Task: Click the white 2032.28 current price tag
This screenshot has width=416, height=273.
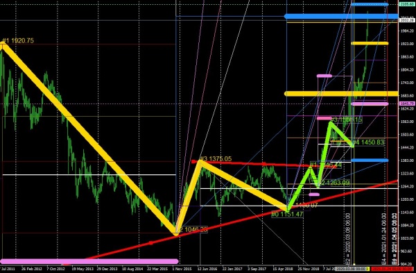Action: [407, 20]
